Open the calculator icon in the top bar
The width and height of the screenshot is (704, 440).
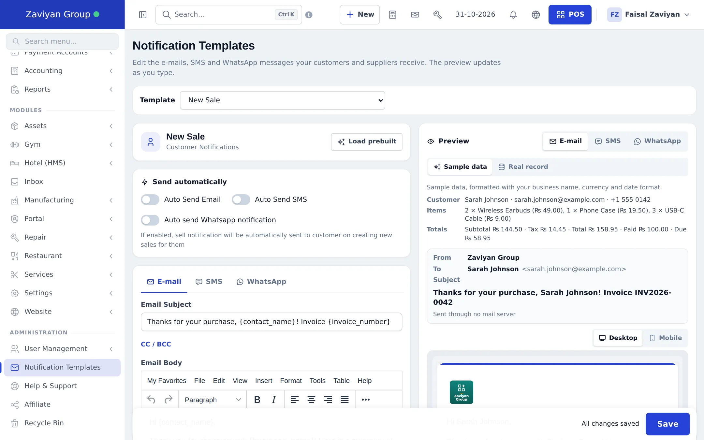[x=392, y=15]
